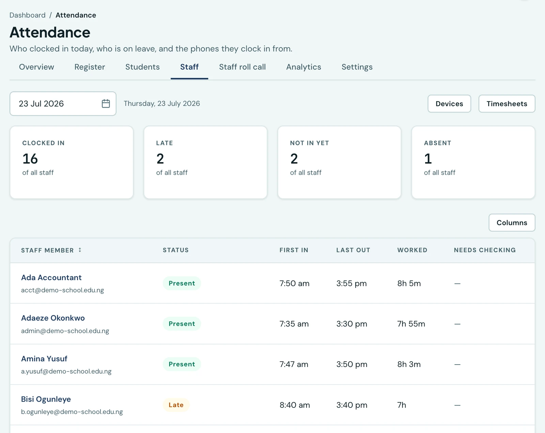Viewport: 545px width, 433px height.
Task: Open Timesheets
Action: (507, 103)
